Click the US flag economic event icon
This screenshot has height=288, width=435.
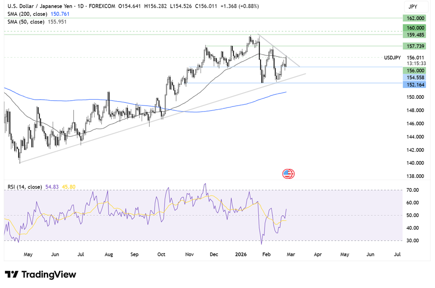(288, 174)
